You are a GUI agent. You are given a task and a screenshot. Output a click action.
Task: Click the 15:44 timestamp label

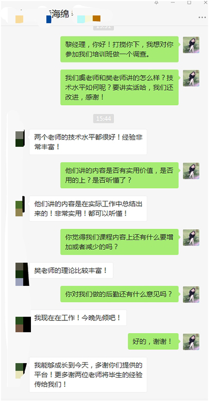pyautogui.click(x=103, y=118)
